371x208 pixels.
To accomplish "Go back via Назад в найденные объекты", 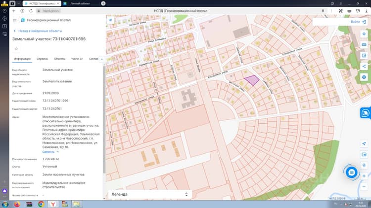I will click(38, 31).
